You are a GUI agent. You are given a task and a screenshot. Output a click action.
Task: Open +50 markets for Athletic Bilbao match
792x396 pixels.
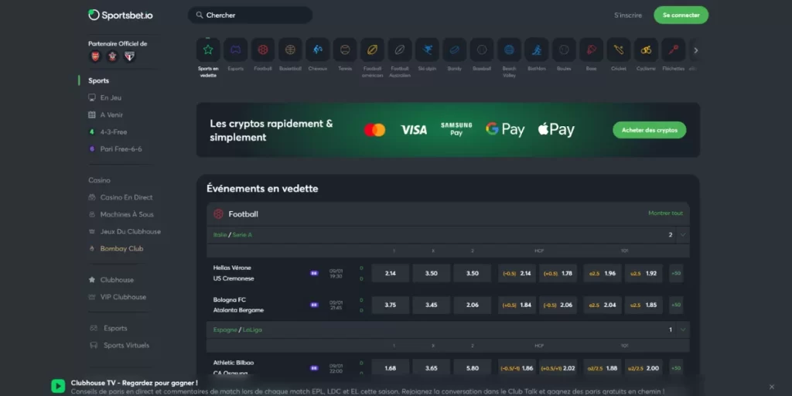click(x=676, y=368)
